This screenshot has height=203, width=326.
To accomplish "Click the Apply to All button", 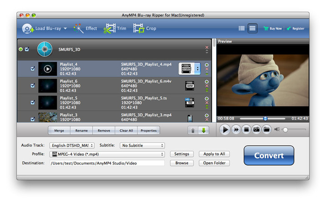I will click(x=214, y=154).
